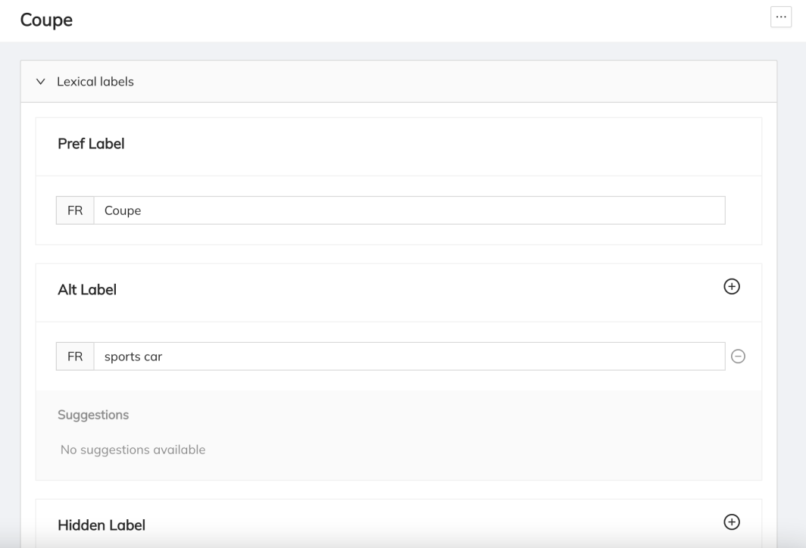Click the 'Hidden Label' heading
The width and height of the screenshot is (806, 548).
[102, 525]
